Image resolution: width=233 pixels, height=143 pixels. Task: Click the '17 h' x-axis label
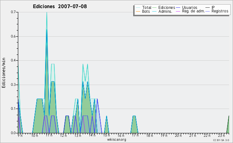(x=135, y=135)
